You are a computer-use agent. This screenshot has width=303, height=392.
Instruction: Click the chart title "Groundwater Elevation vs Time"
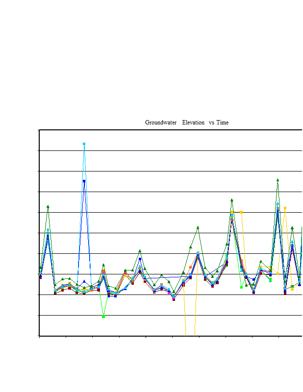pyautogui.click(x=186, y=122)
